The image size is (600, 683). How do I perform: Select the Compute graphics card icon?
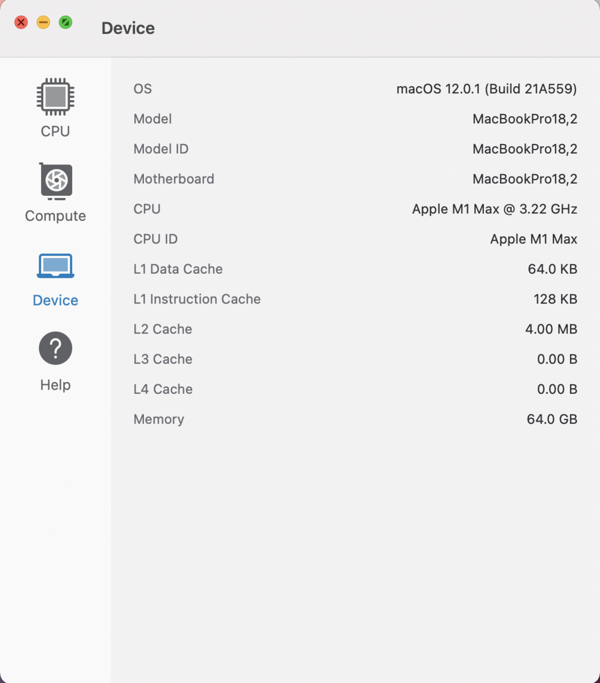click(55, 181)
